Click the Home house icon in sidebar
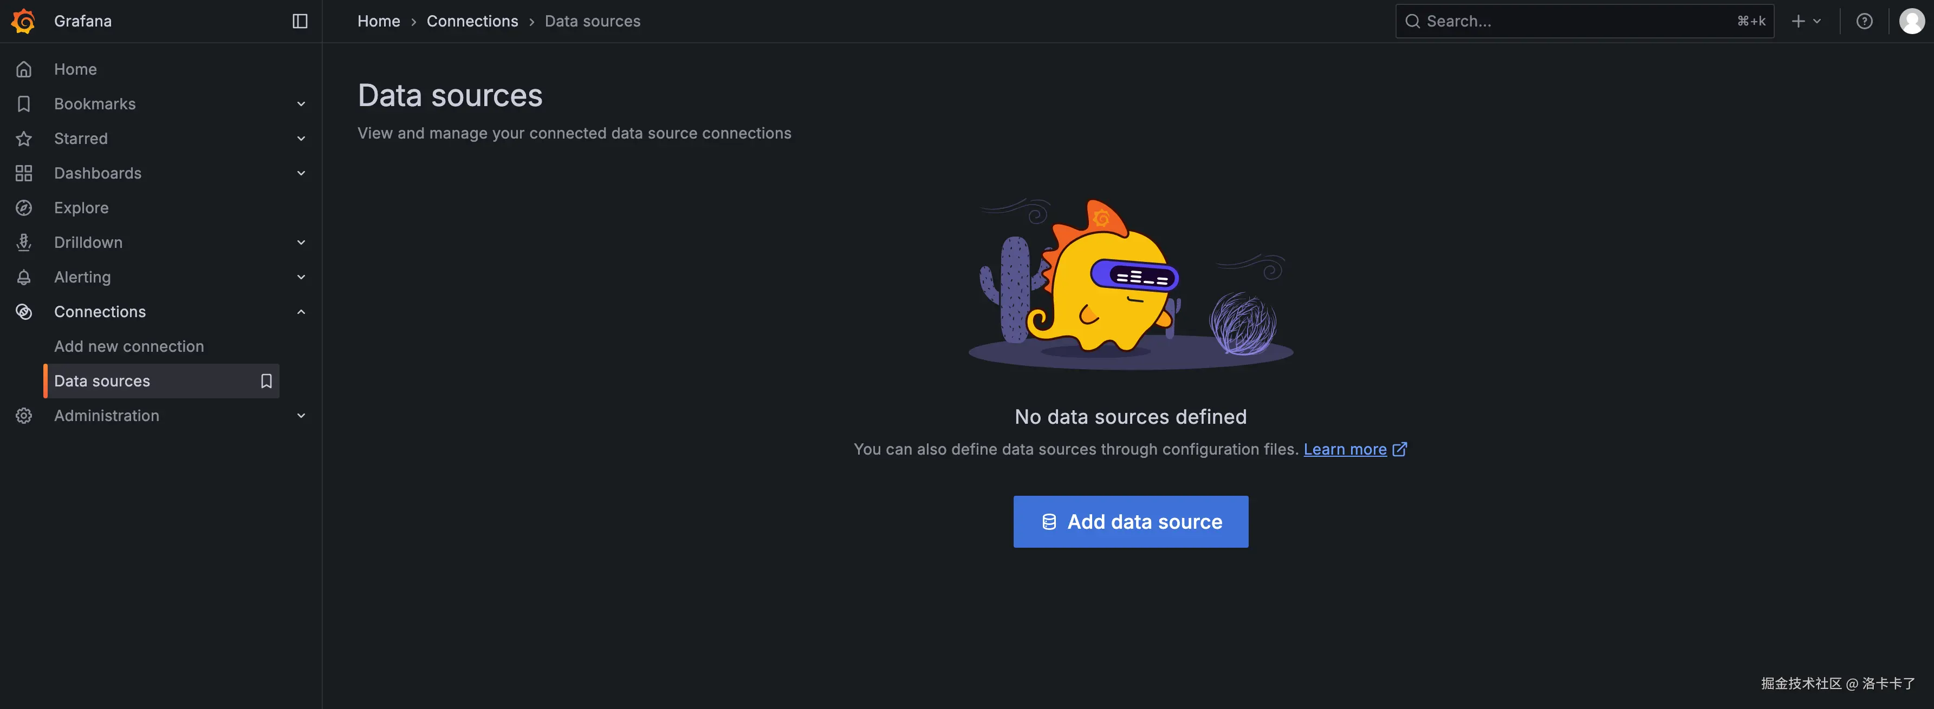Screen dimensions: 1934x709 click(x=24, y=69)
